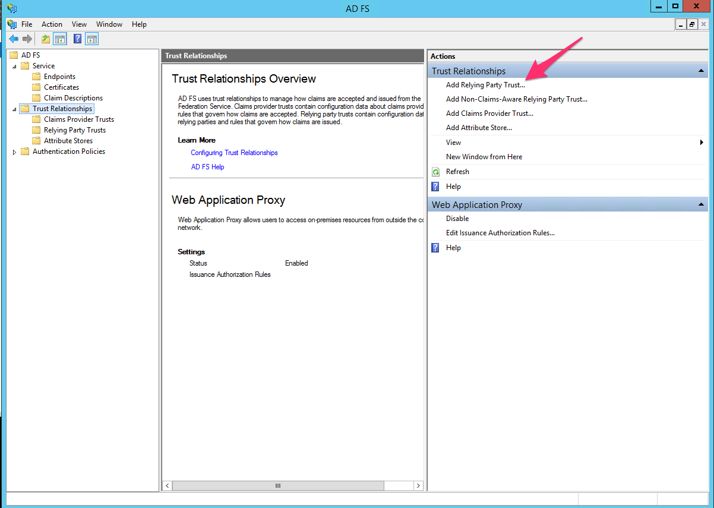Collapse the Trust Relationships tree node
This screenshot has width=714, height=508.
15,109
